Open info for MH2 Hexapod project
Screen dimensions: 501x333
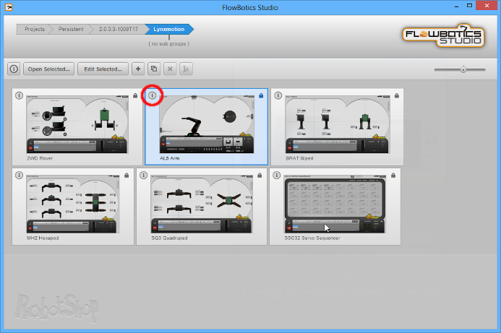20,175
